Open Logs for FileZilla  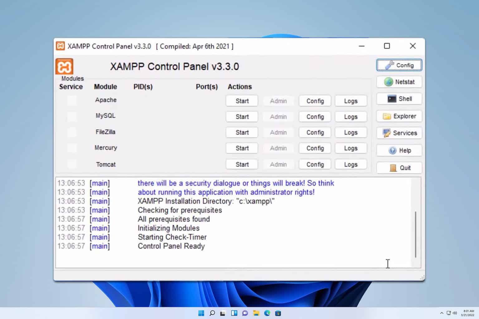coord(351,132)
